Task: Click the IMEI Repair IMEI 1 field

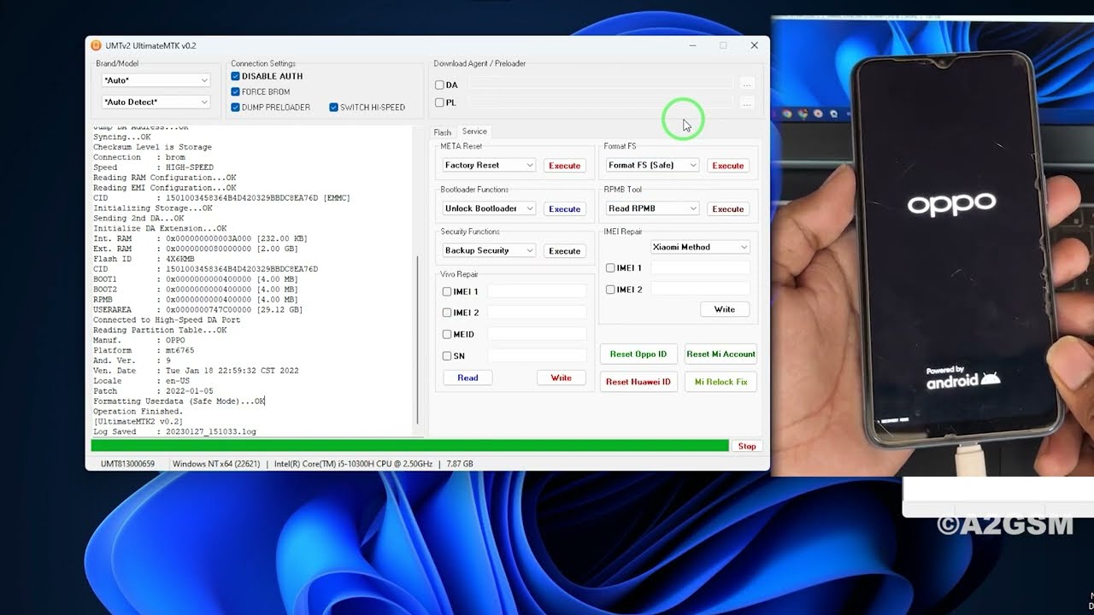Action: (700, 267)
